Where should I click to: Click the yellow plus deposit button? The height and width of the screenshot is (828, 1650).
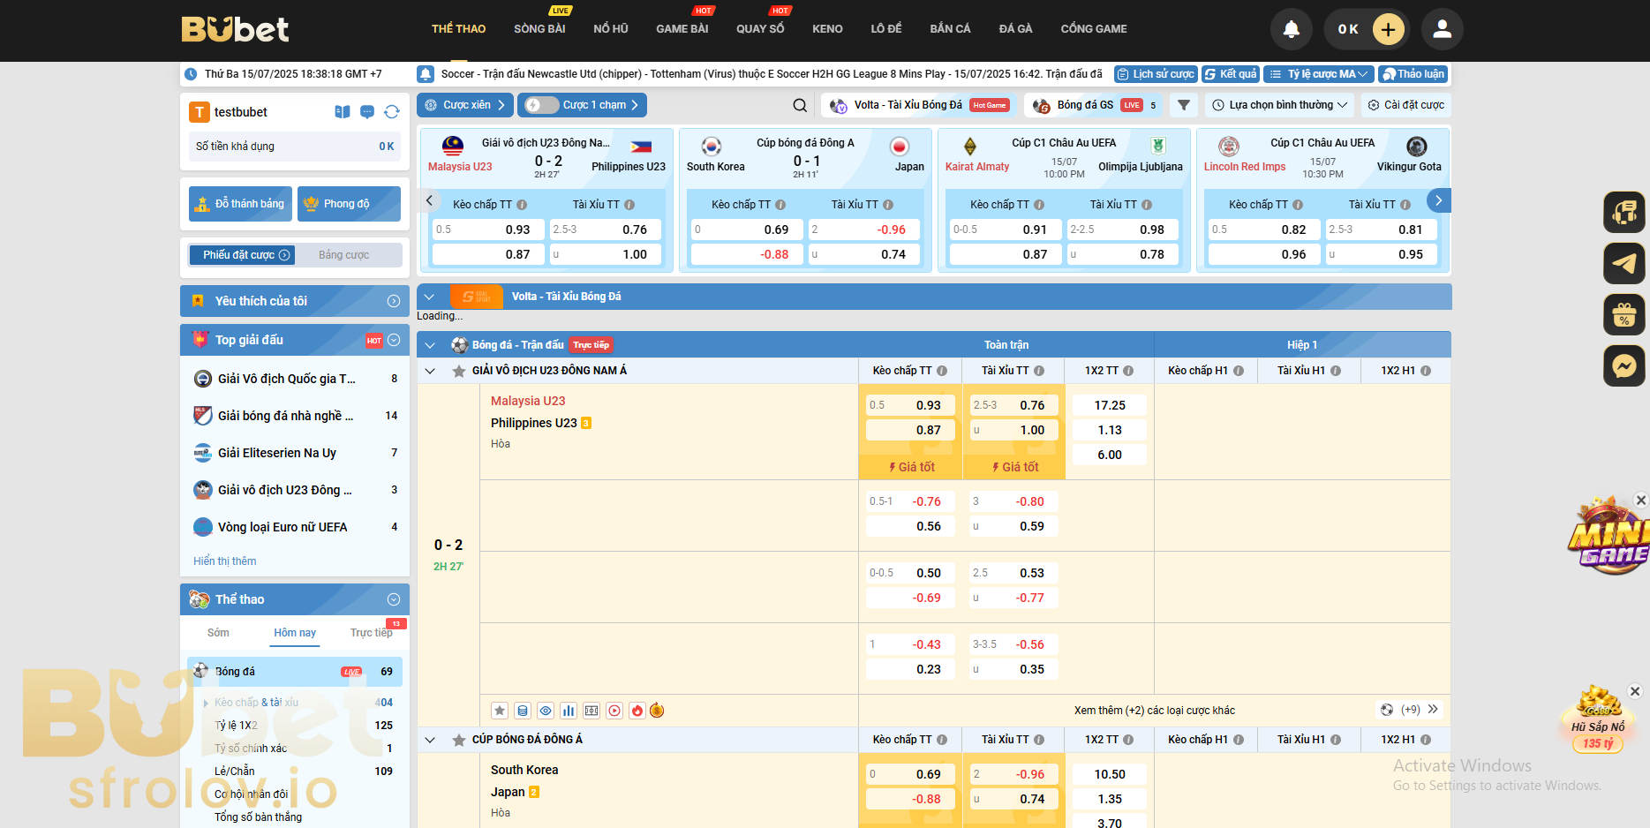[x=1388, y=29]
